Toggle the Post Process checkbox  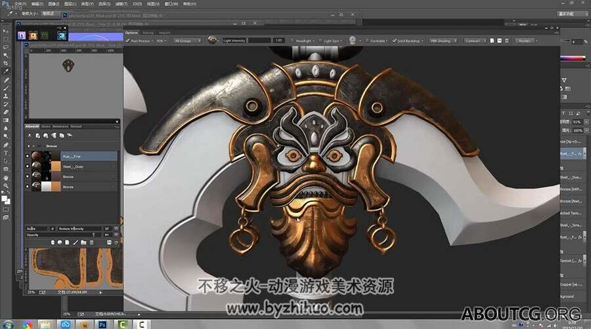coord(128,41)
